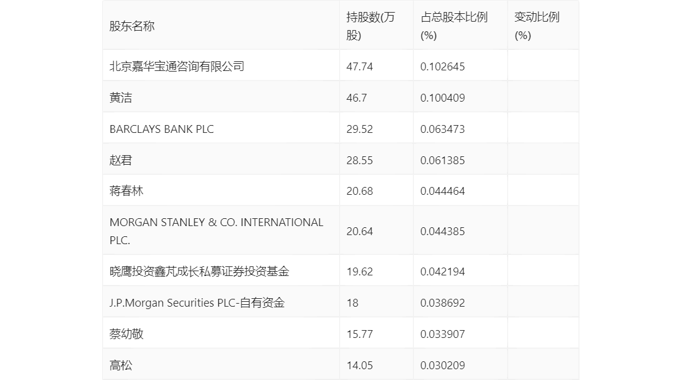Screen dimensions: 682x380
Task: Click J.P.Morgan Securities PLC-自有资金 cell
Action: click(197, 302)
